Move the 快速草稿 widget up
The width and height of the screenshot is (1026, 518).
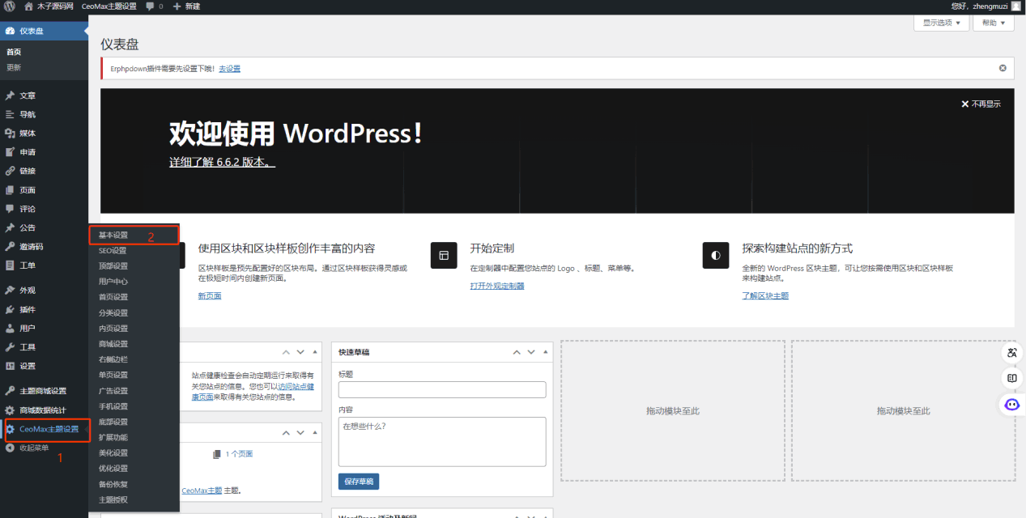(517, 352)
